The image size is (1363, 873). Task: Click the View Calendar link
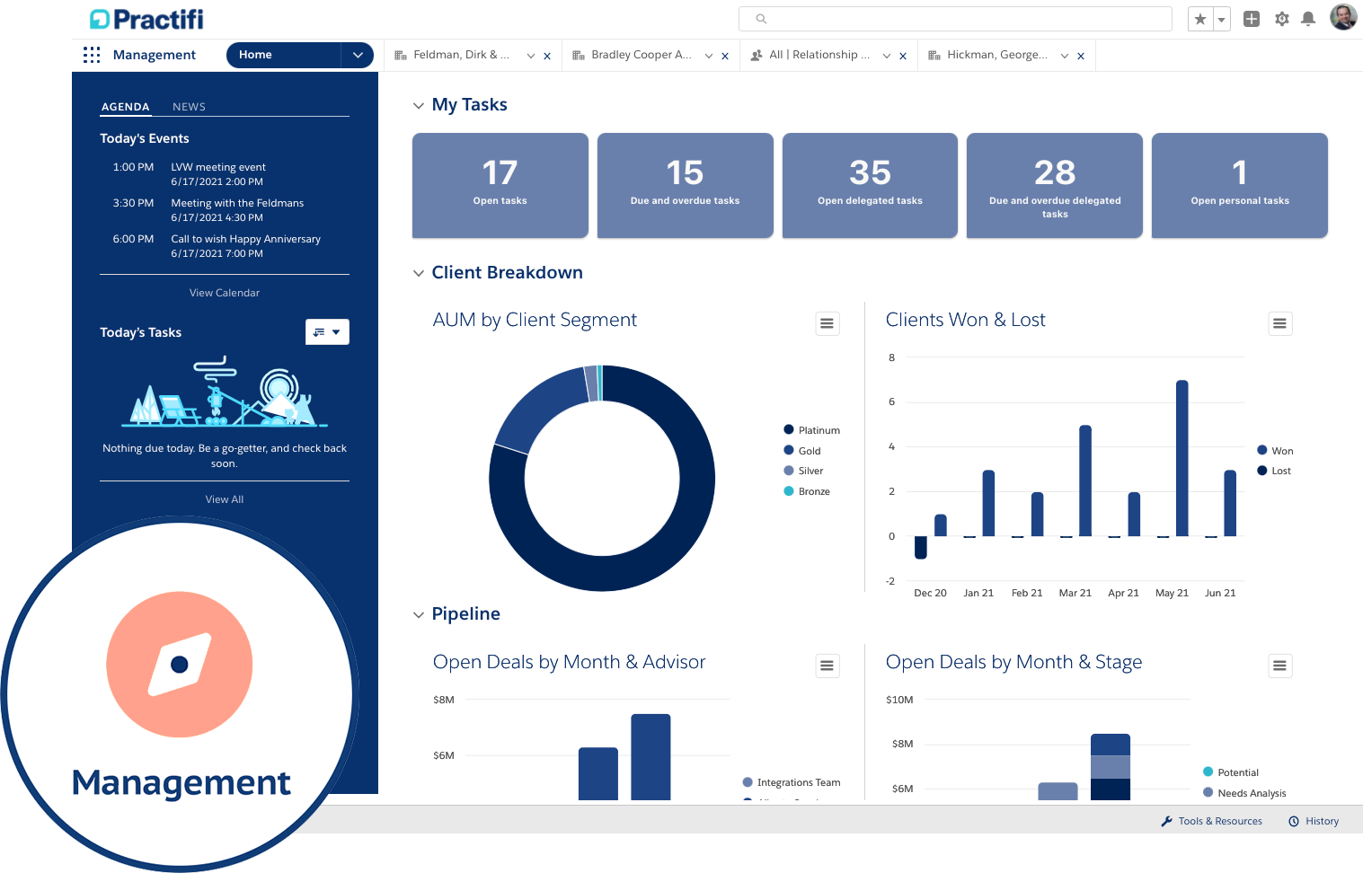click(x=224, y=292)
